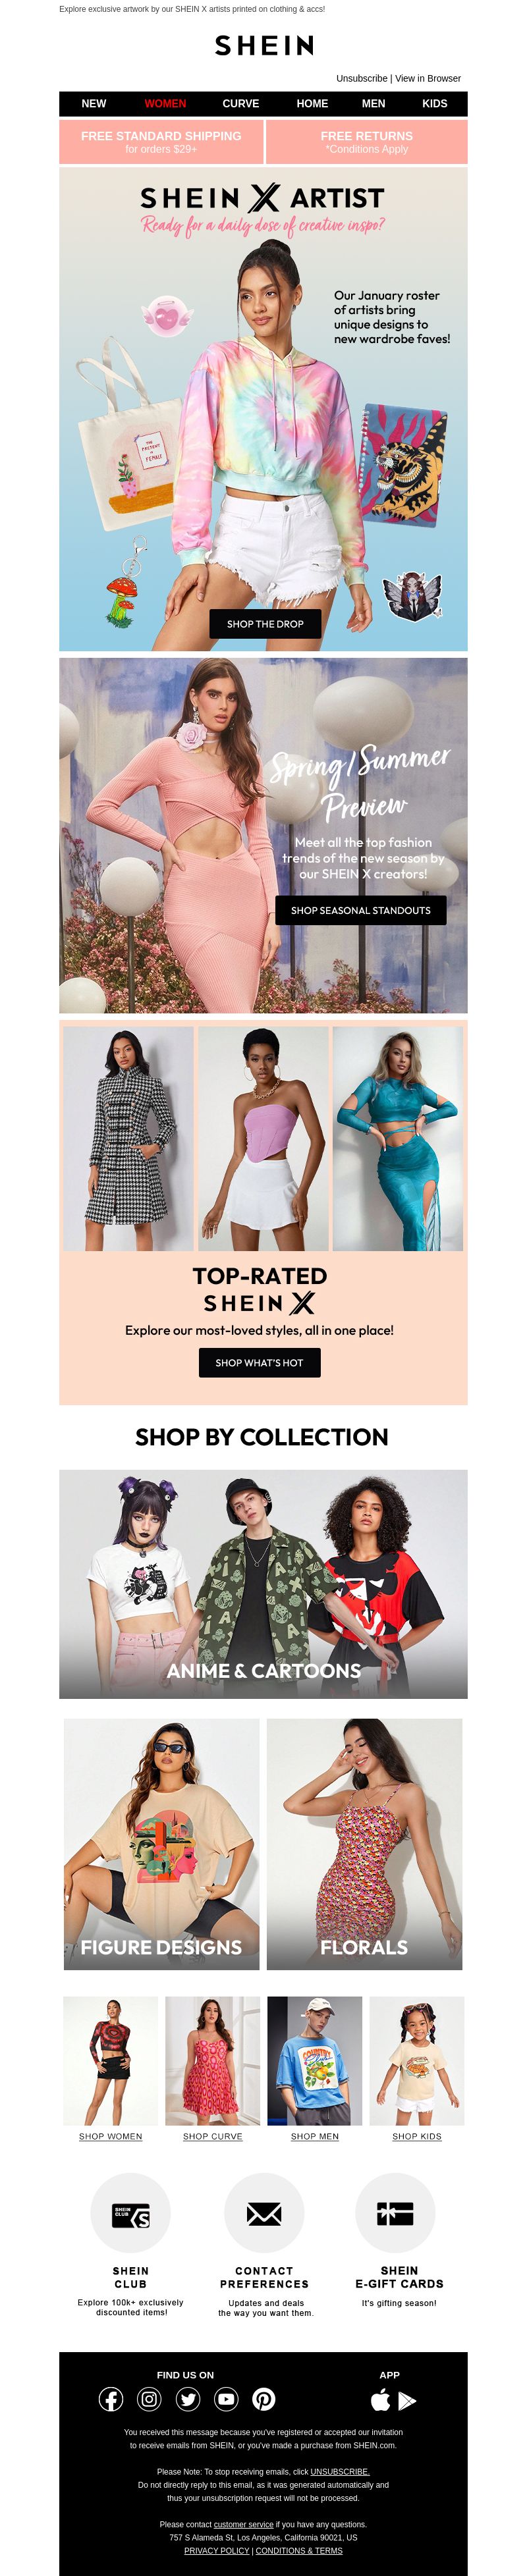This screenshot has width=527, height=2576.
Task: Visit SHEIN Twitter icon link
Action: tap(188, 2398)
